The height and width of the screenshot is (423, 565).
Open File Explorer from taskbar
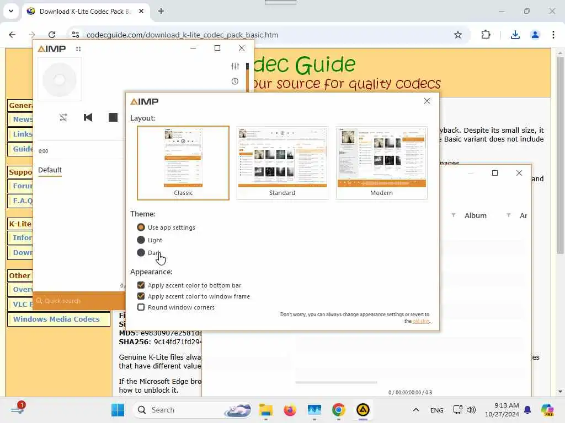tap(266, 410)
